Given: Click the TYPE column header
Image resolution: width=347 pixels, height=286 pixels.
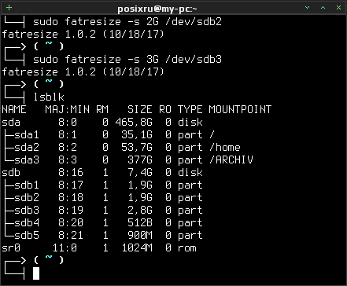Looking at the screenshot, I should pos(190,109).
